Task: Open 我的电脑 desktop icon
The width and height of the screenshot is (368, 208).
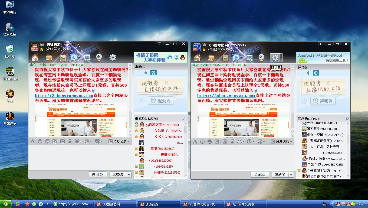Action: click(10, 8)
